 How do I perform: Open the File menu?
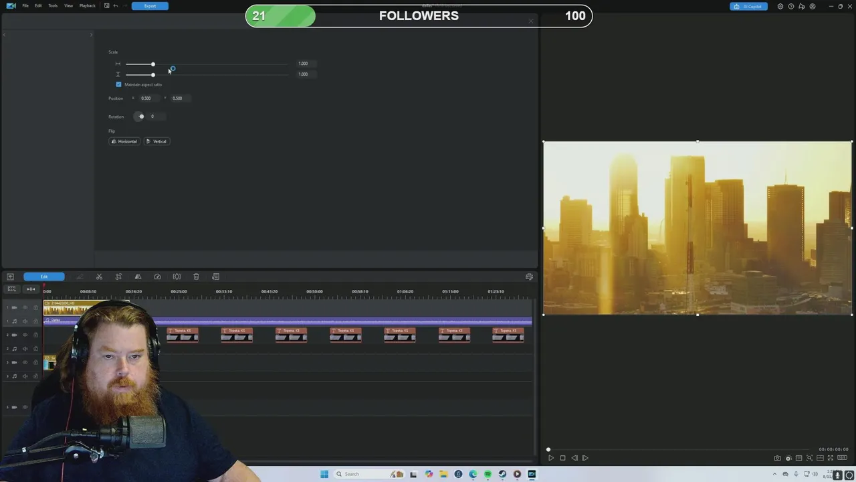pyautogui.click(x=25, y=6)
